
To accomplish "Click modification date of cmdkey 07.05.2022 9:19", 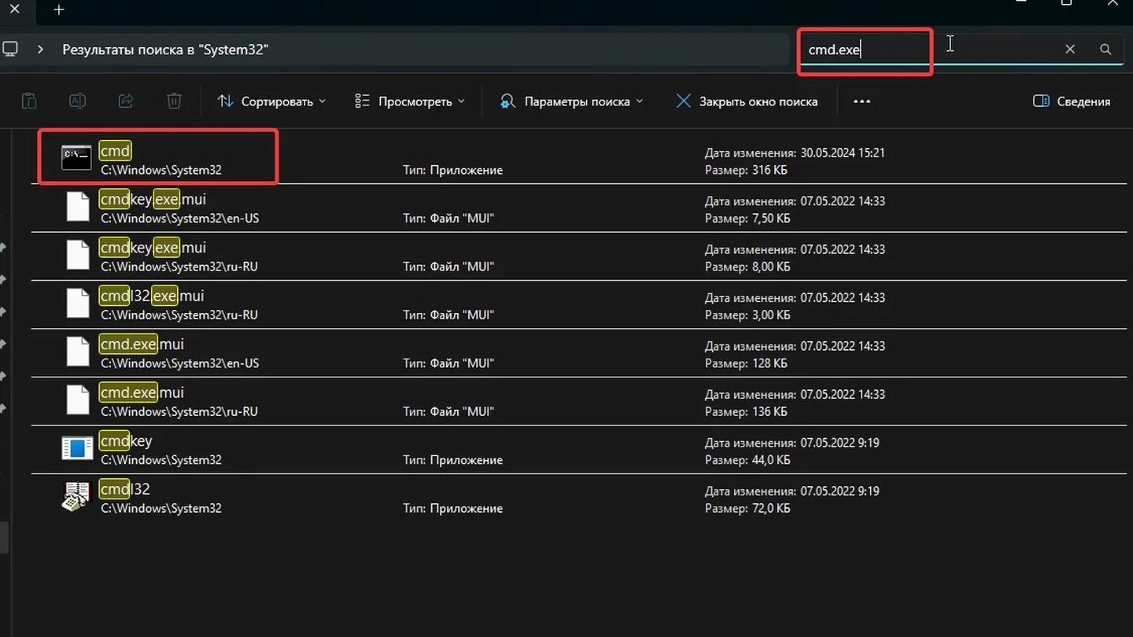I will 840,443.
